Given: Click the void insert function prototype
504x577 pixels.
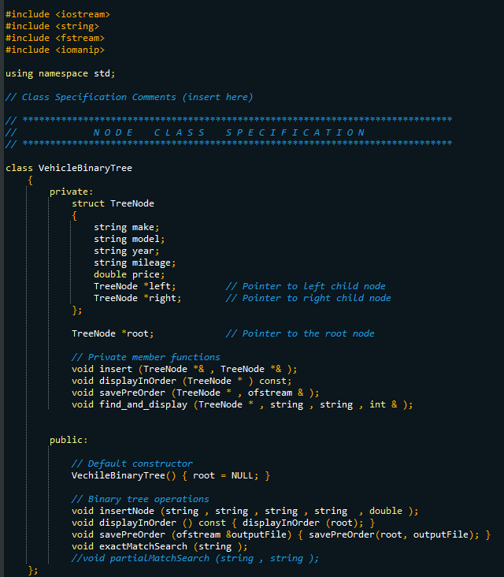Looking at the screenshot, I should click(x=184, y=369).
